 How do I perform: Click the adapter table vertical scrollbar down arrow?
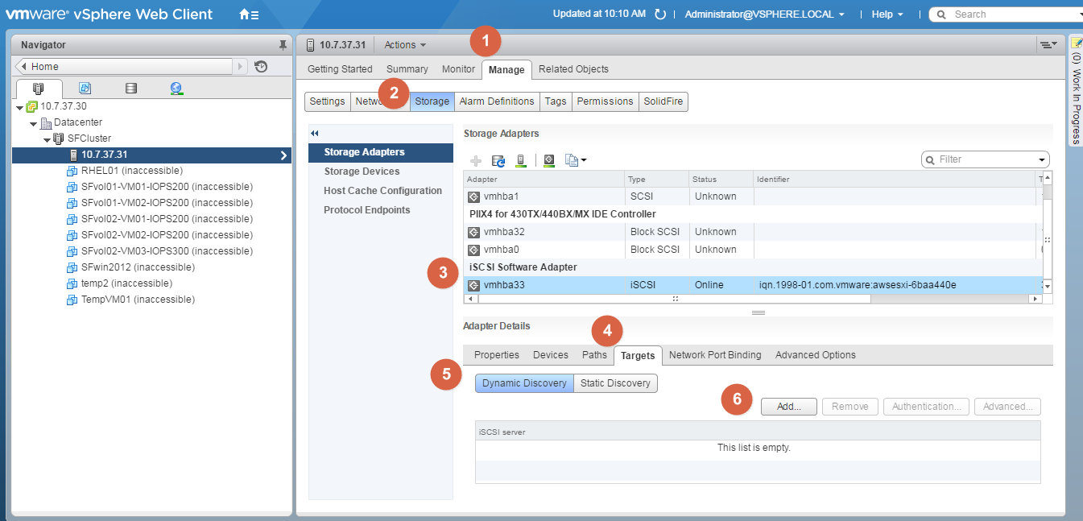[1048, 286]
